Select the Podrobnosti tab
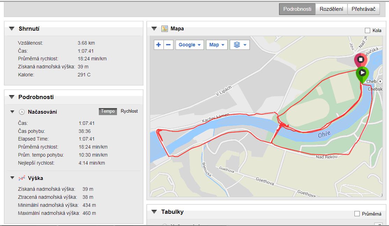This screenshot has width=389, height=226. pos(297,9)
